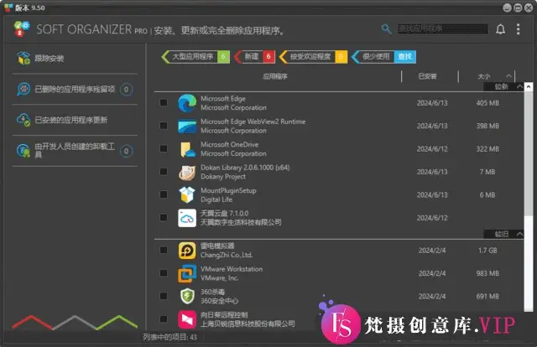Click the 天翼云盘 cloud icon
The image size is (537, 347).
pos(187,218)
